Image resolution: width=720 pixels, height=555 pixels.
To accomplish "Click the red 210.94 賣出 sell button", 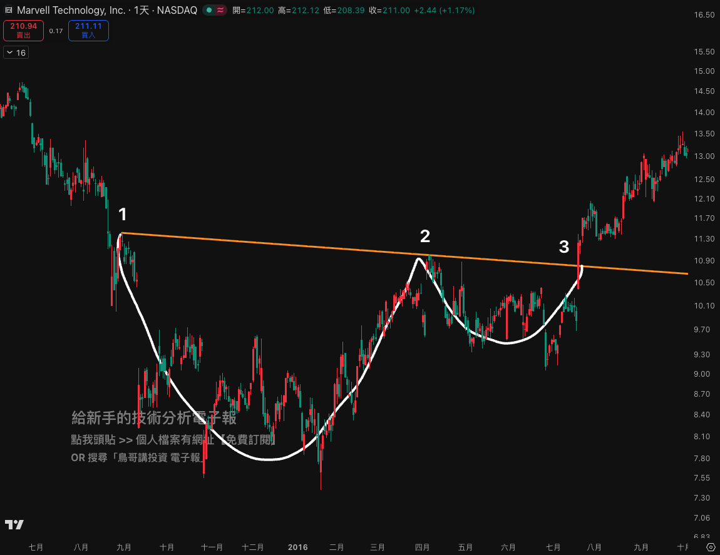I will (23, 30).
